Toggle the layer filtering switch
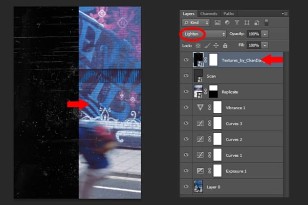 point(266,22)
